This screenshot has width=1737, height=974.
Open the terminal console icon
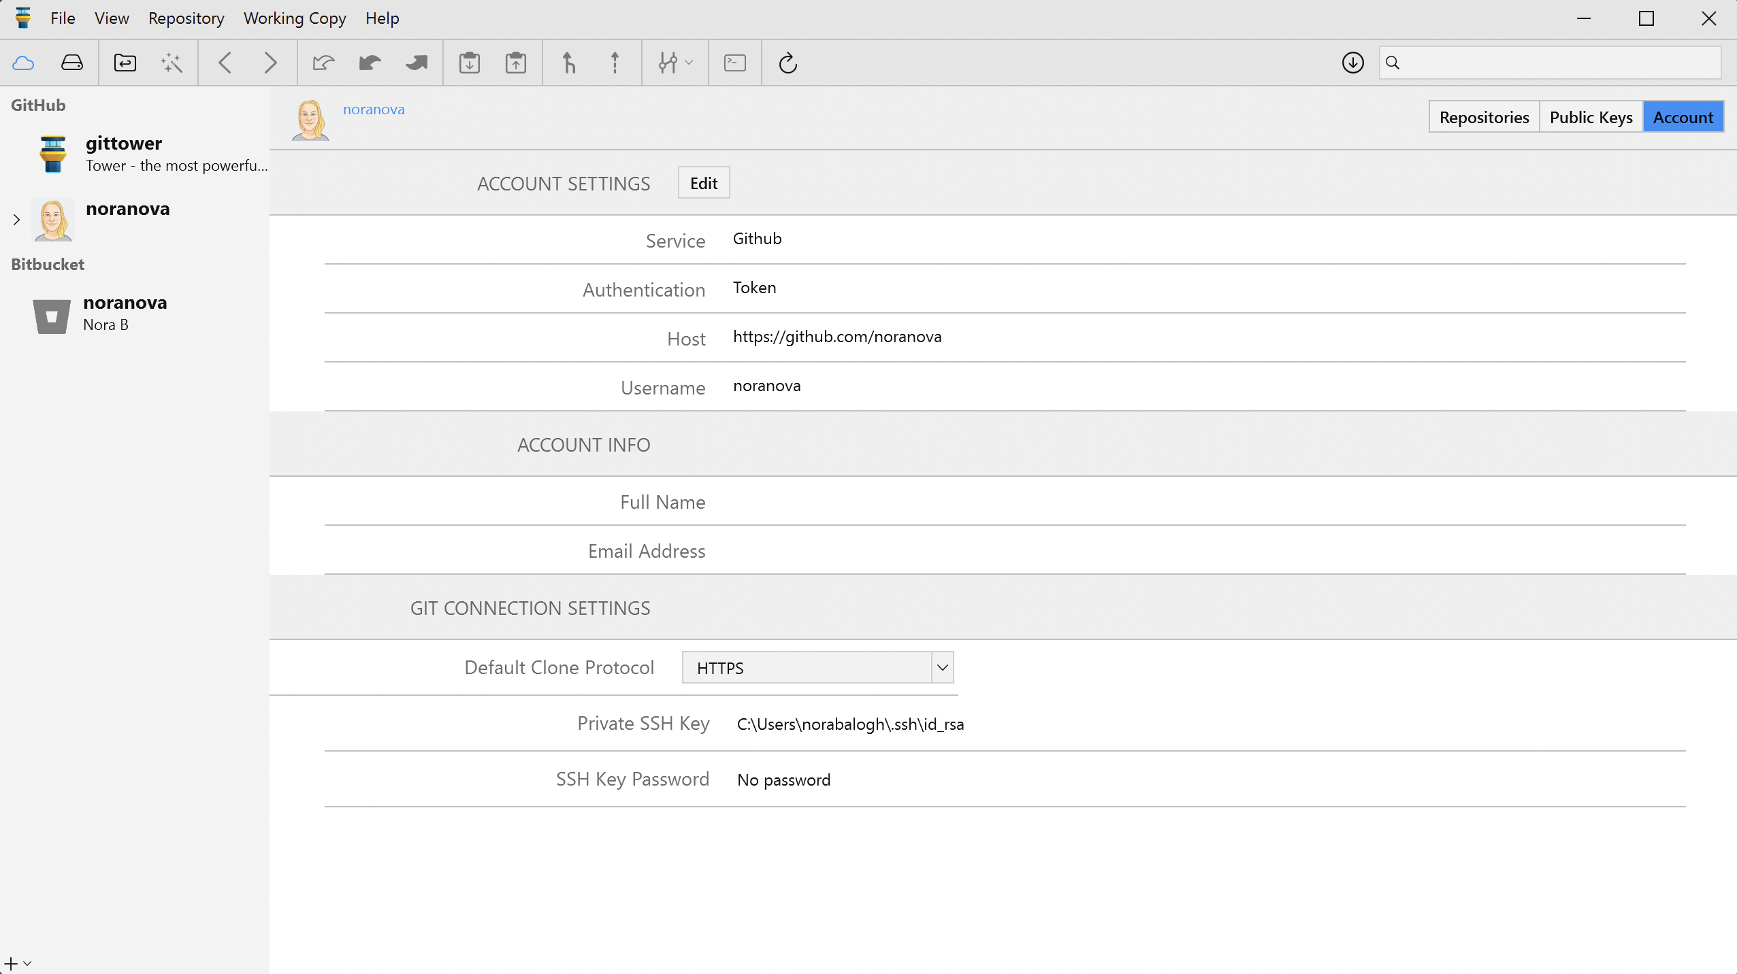pos(734,63)
